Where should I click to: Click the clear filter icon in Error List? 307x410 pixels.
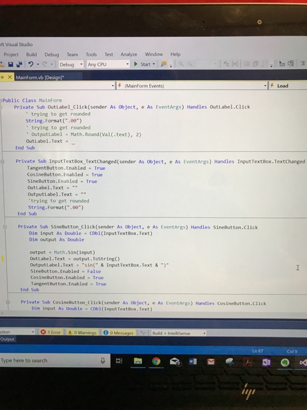coord(143,333)
